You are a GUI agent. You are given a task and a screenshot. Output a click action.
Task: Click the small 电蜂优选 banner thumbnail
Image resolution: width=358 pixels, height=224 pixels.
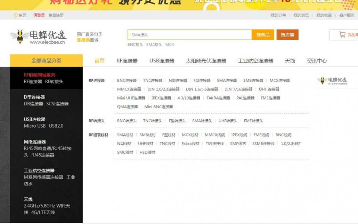pyautogui.click(x=332, y=81)
